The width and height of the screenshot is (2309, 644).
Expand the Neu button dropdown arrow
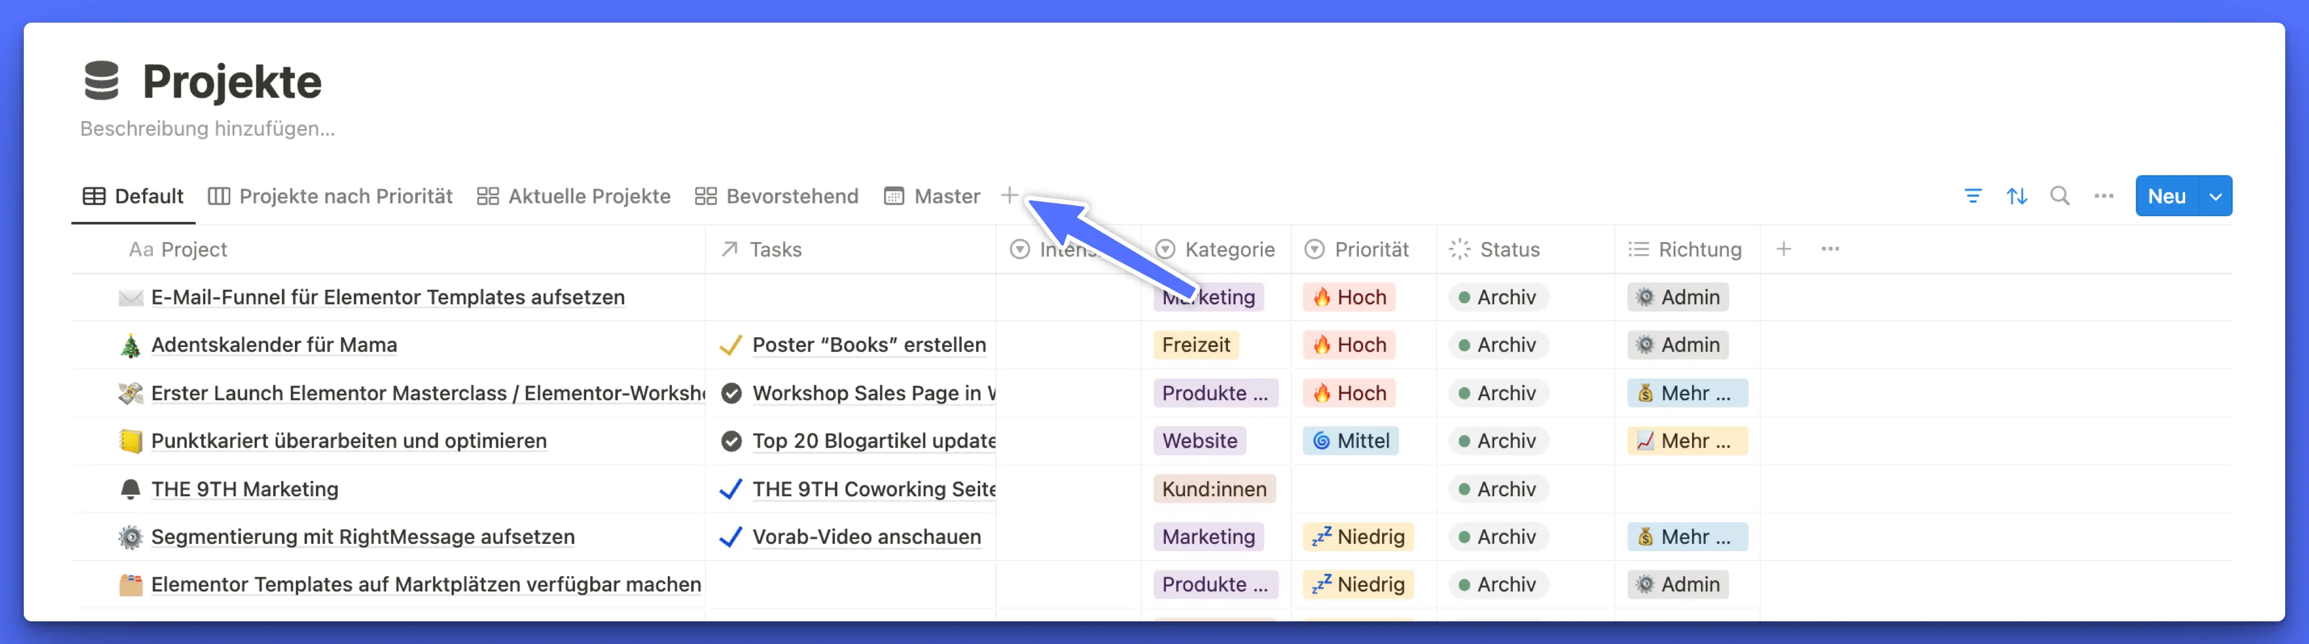point(2215,196)
